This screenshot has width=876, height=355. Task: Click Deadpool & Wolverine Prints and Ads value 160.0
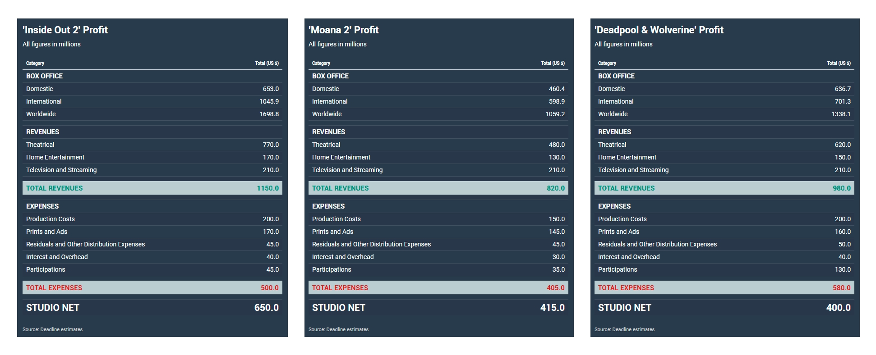843,232
